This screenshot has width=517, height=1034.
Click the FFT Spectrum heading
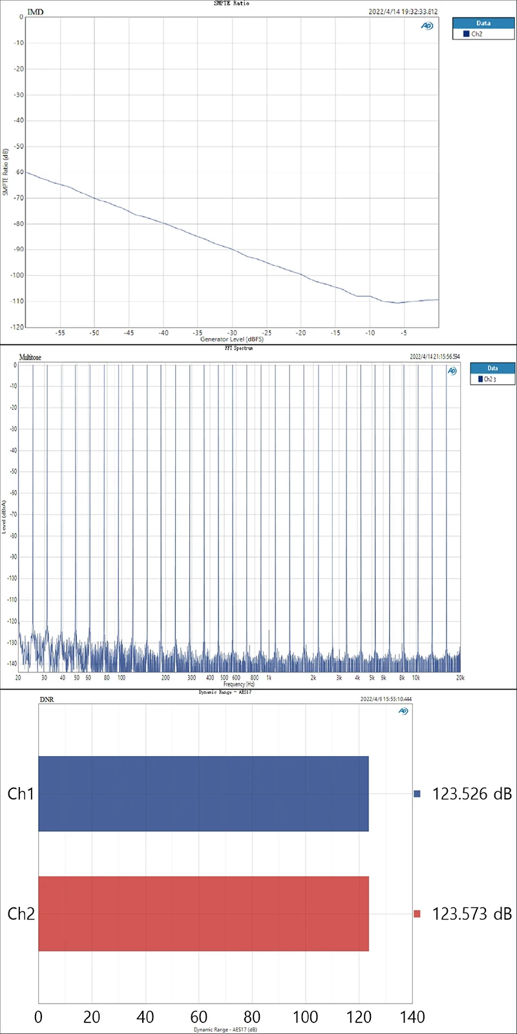click(238, 348)
